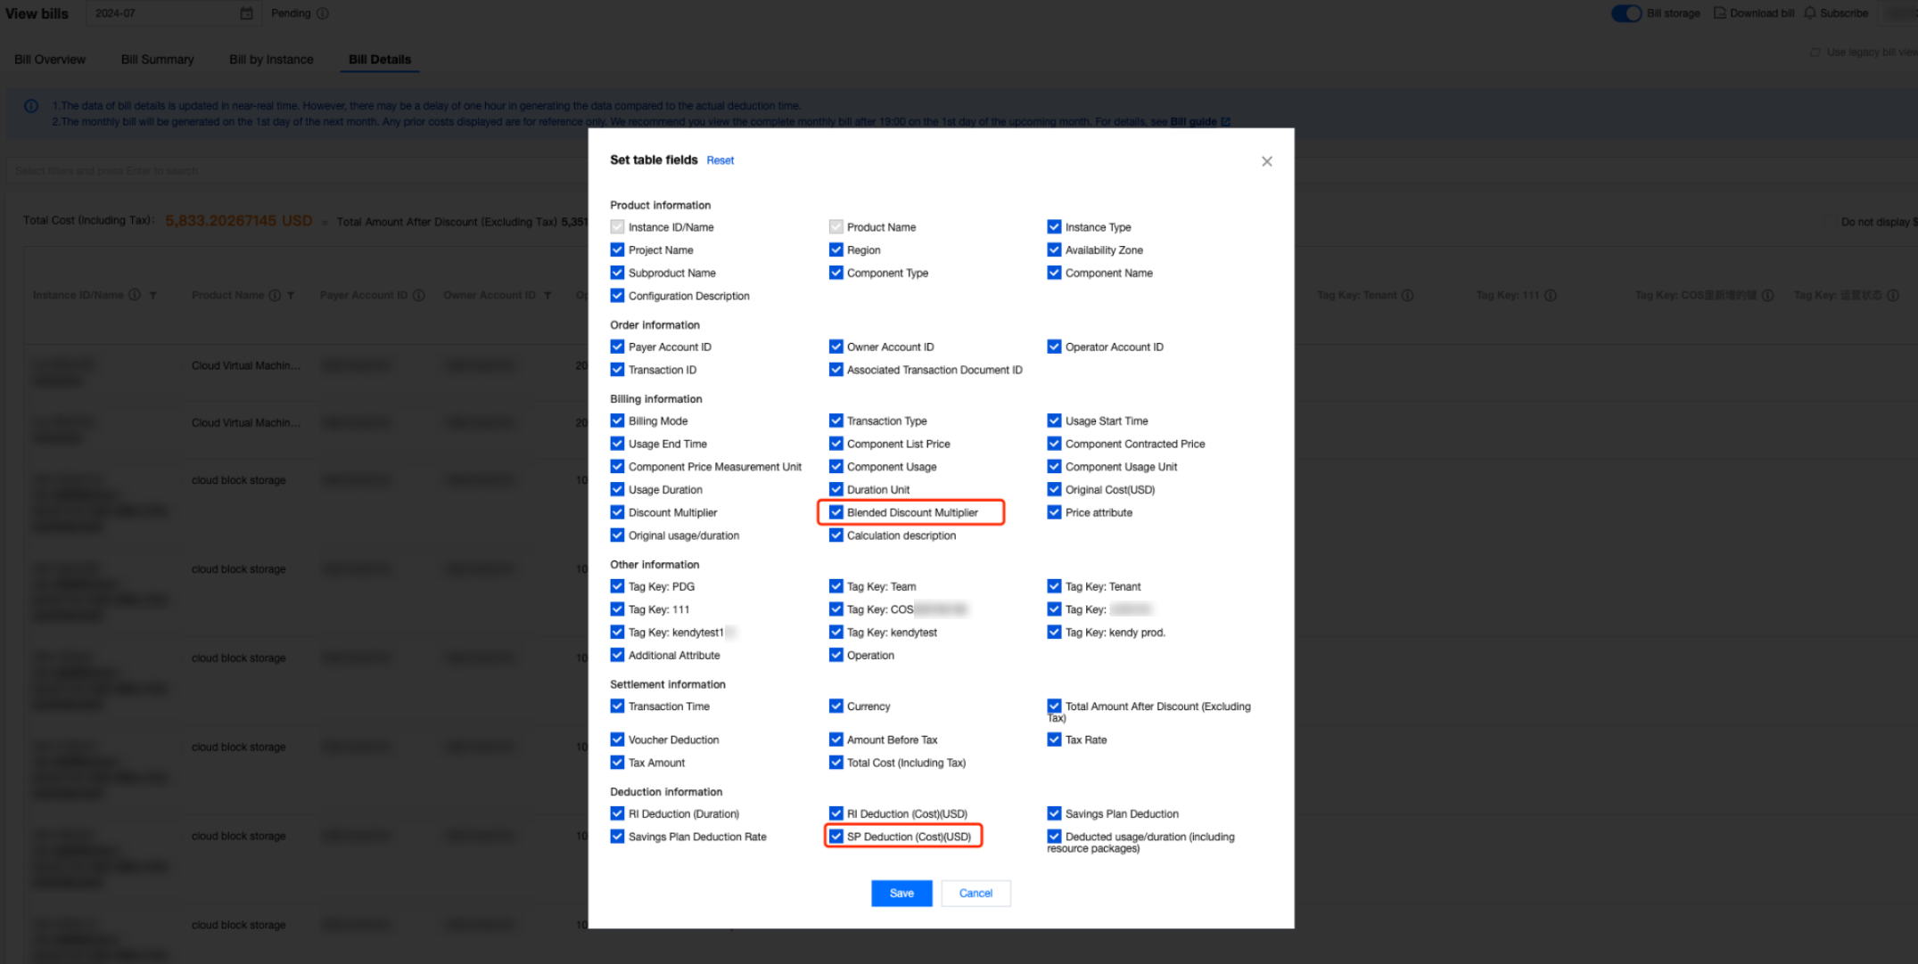Viewport: 1918px width, 964px height.
Task: Open filter dropdown on Owner Account ID column
Action: [x=547, y=296]
